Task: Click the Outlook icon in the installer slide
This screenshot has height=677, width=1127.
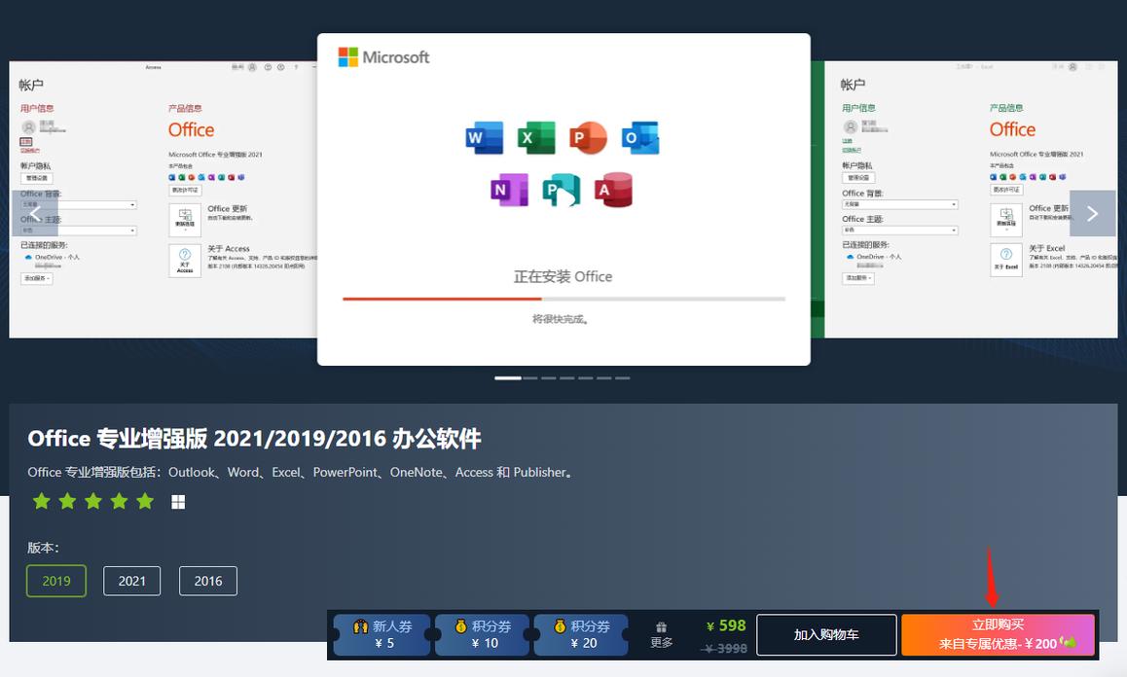Action: pyautogui.click(x=640, y=137)
